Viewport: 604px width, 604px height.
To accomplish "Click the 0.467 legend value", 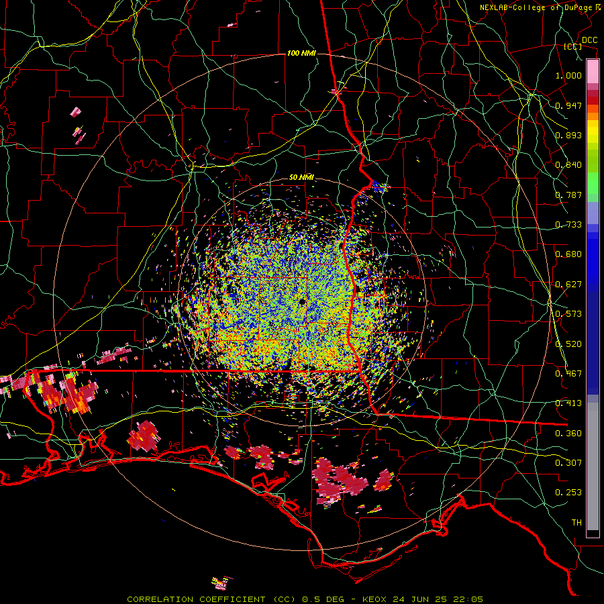I will click(568, 374).
